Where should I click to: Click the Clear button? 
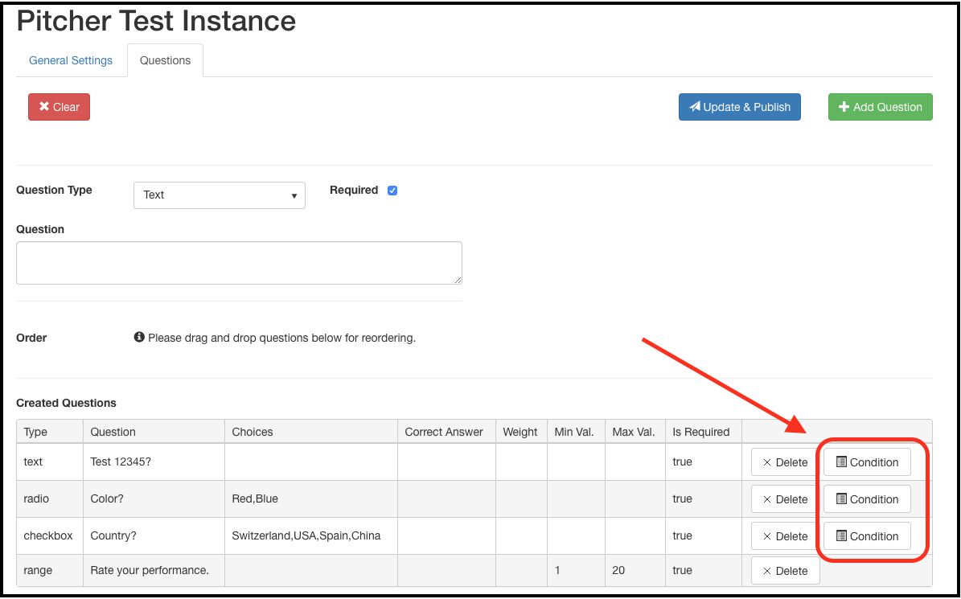[x=59, y=107]
